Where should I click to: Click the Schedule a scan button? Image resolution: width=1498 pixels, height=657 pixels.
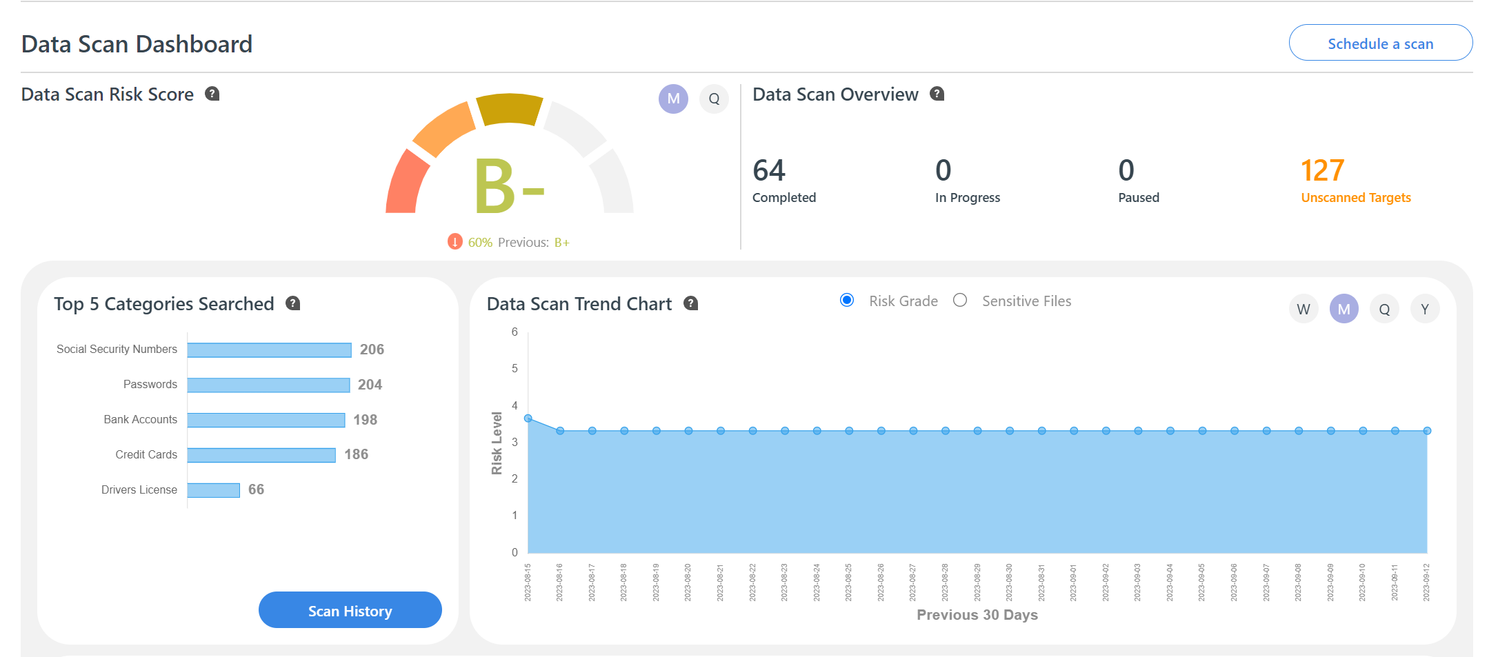point(1380,43)
